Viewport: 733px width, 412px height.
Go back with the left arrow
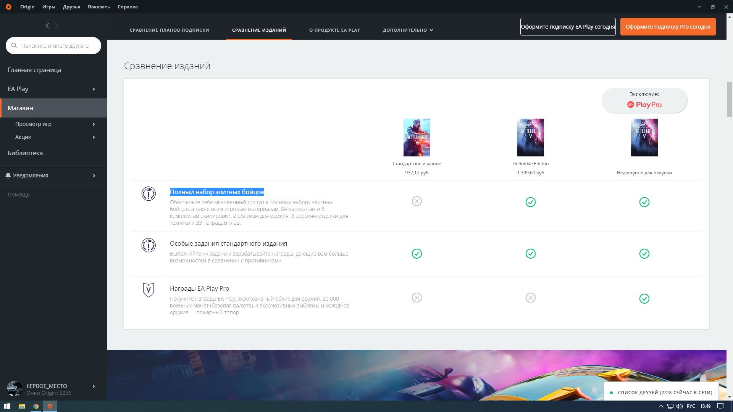click(47, 26)
